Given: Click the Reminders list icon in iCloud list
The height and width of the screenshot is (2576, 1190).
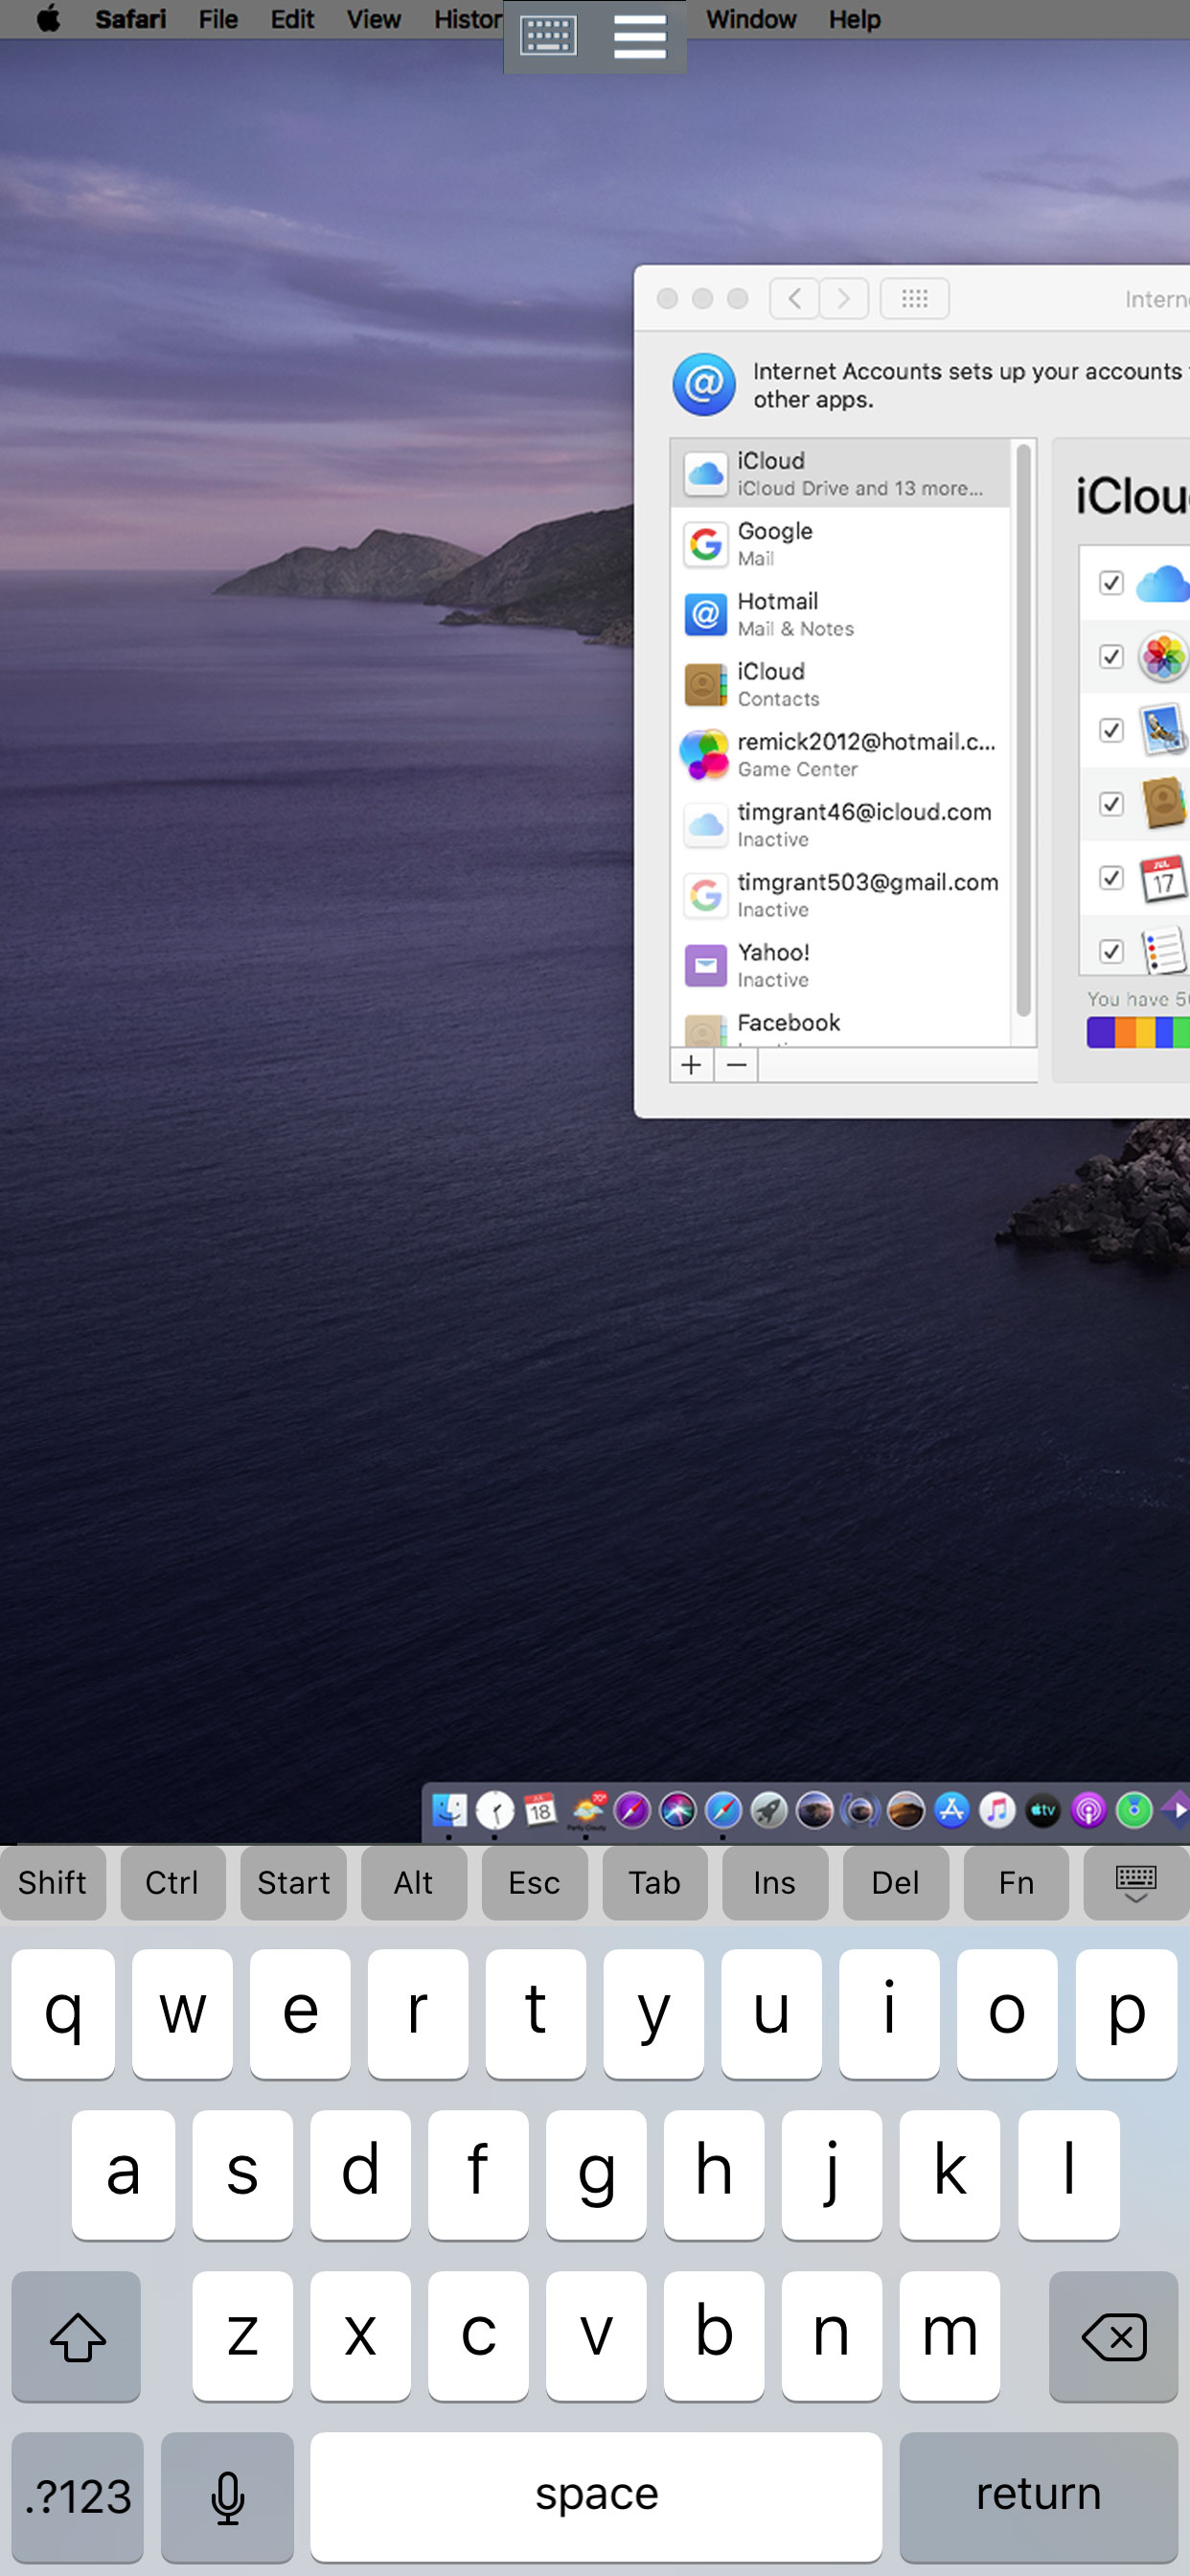Looking at the screenshot, I should pyautogui.click(x=1163, y=951).
